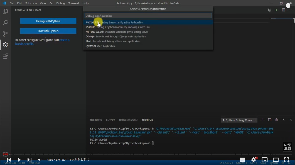Click the Debug with Python button
Image resolution: width=295 pixels, height=165 pixels.
click(x=48, y=21)
